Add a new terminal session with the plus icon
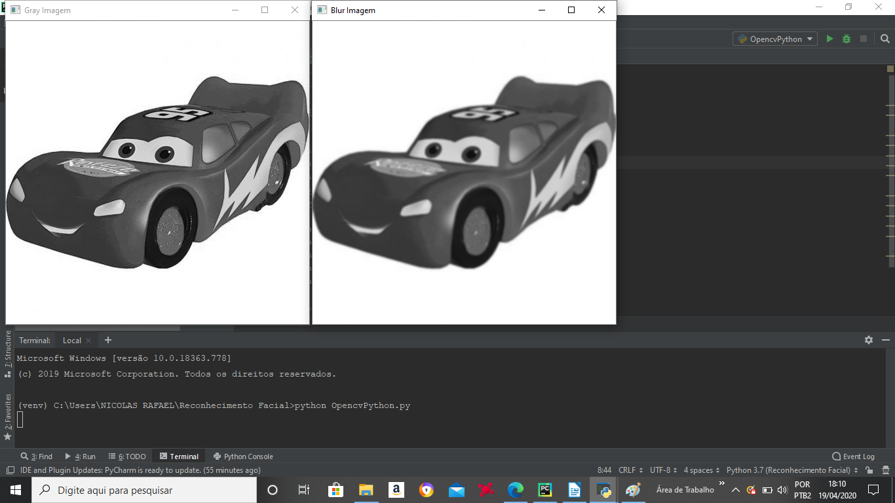Image resolution: width=895 pixels, height=503 pixels. [108, 340]
